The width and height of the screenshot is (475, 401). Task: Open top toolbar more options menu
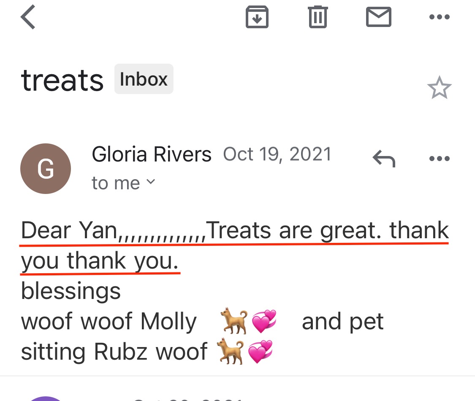439,17
